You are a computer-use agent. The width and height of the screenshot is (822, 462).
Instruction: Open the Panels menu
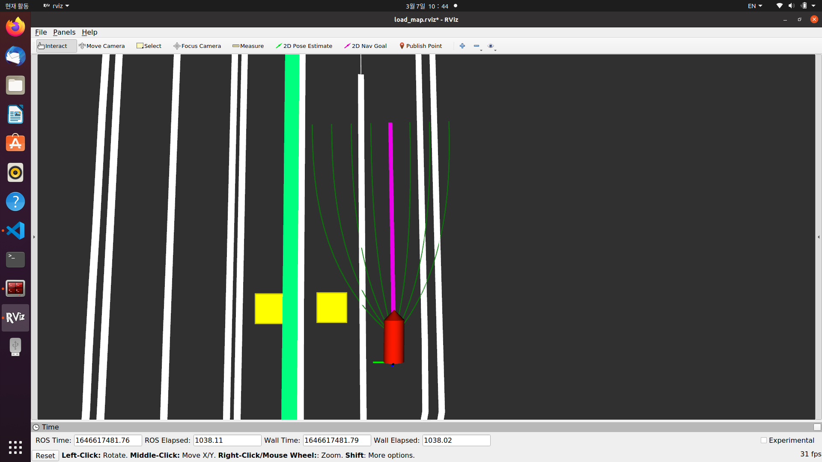[64, 32]
